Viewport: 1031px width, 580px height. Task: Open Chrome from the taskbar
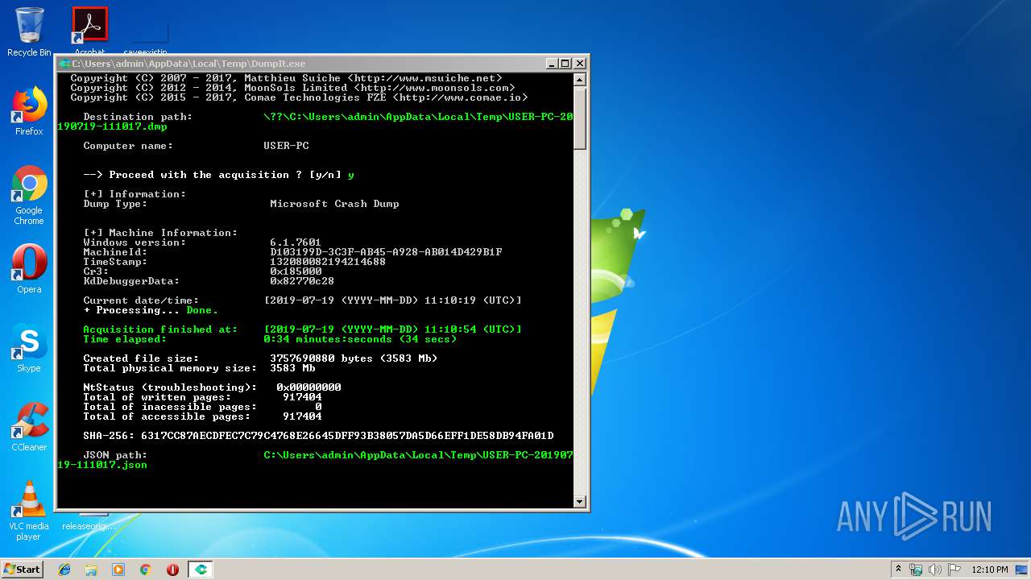(x=146, y=570)
